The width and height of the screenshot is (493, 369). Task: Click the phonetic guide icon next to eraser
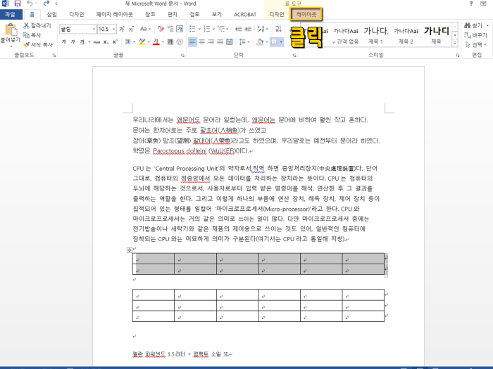point(170,30)
